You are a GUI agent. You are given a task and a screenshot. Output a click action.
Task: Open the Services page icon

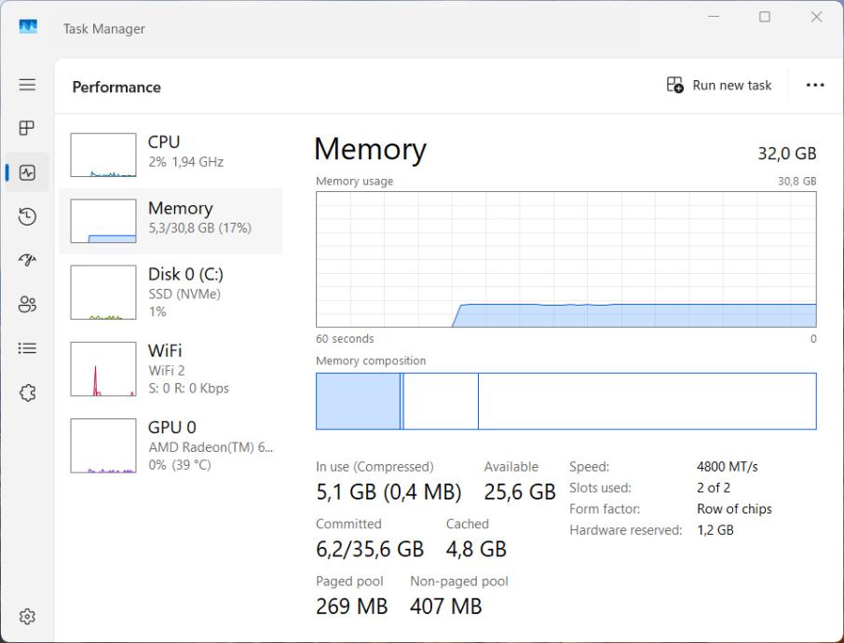(x=27, y=392)
